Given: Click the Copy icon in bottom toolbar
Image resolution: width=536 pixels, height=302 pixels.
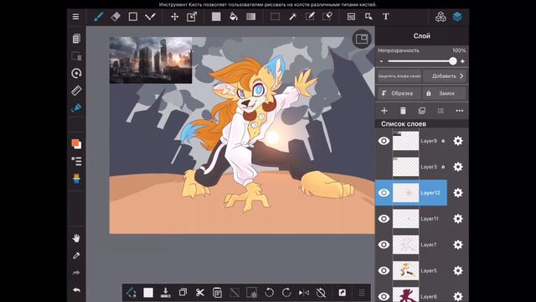Looking at the screenshot, I should pyautogui.click(x=183, y=293).
